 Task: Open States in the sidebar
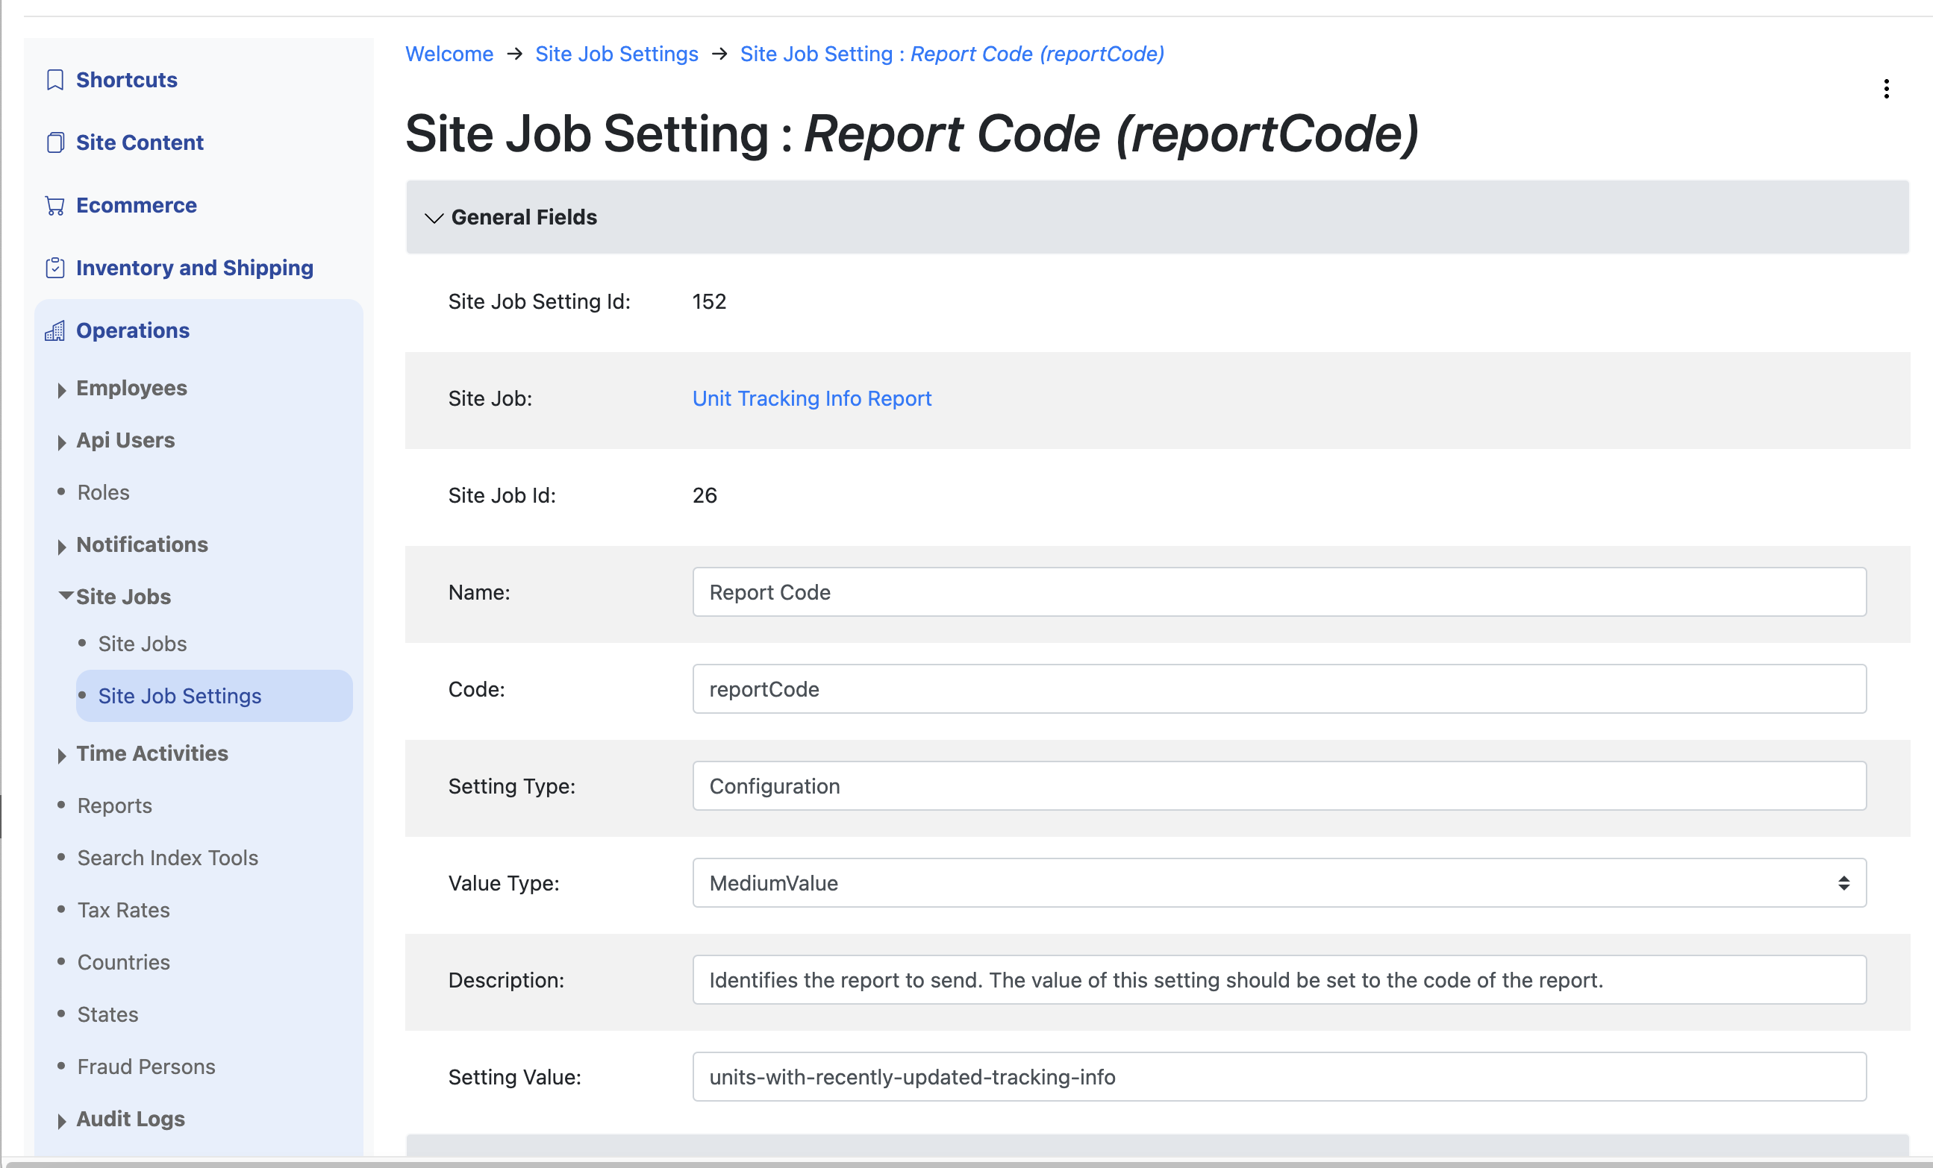[x=107, y=1014]
